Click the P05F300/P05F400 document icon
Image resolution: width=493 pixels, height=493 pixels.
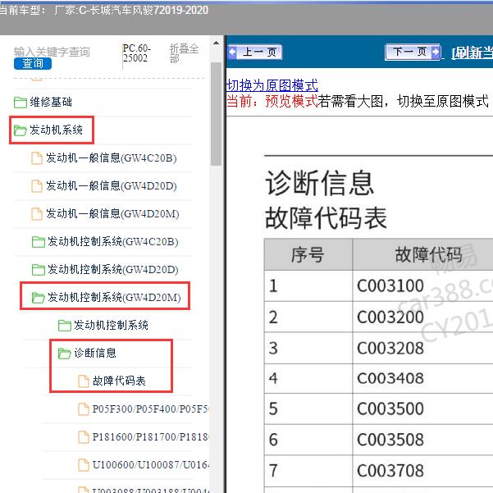(x=84, y=409)
